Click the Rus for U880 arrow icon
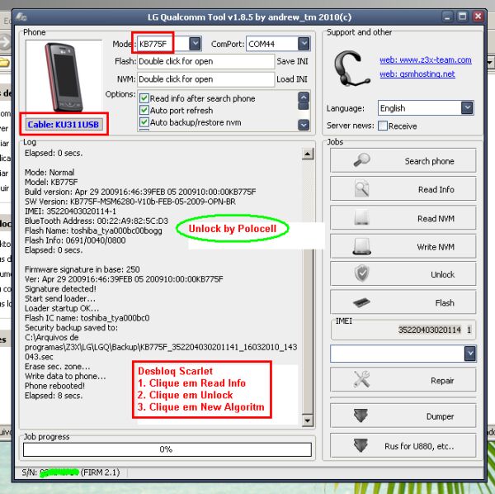The width and height of the screenshot is (495, 494). pyautogui.click(x=361, y=445)
